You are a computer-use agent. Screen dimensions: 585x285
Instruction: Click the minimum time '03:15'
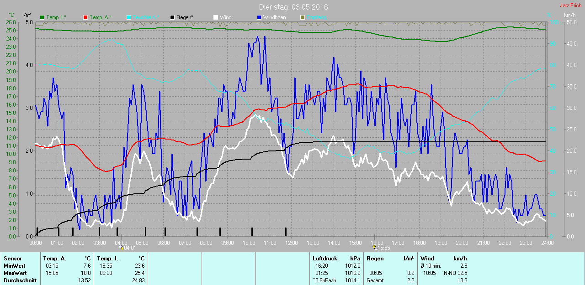(x=52, y=266)
